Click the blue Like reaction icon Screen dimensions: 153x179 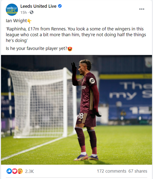pyautogui.click(x=9, y=171)
